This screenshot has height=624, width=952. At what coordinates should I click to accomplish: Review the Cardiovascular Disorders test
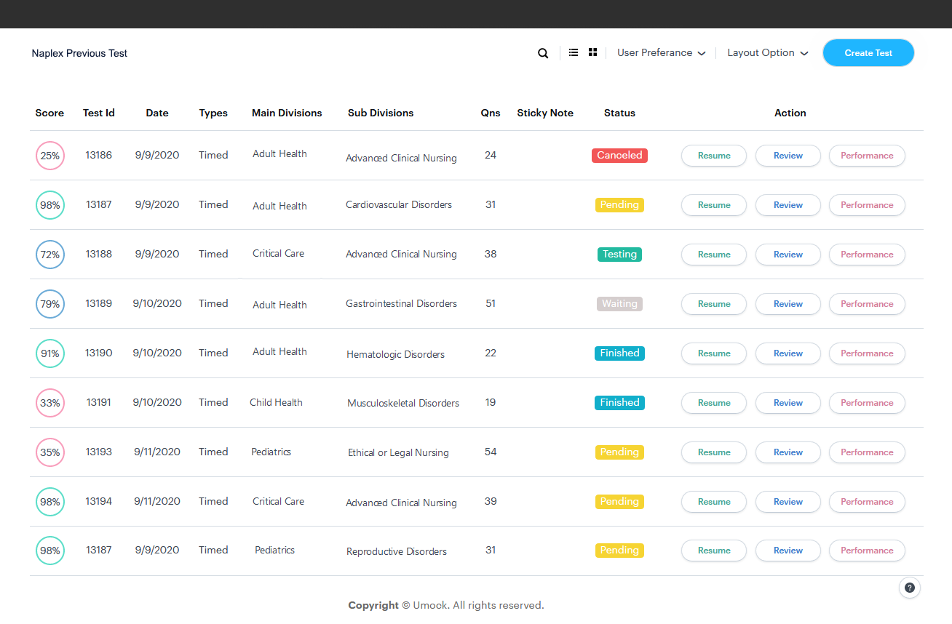(x=788, y=205)
